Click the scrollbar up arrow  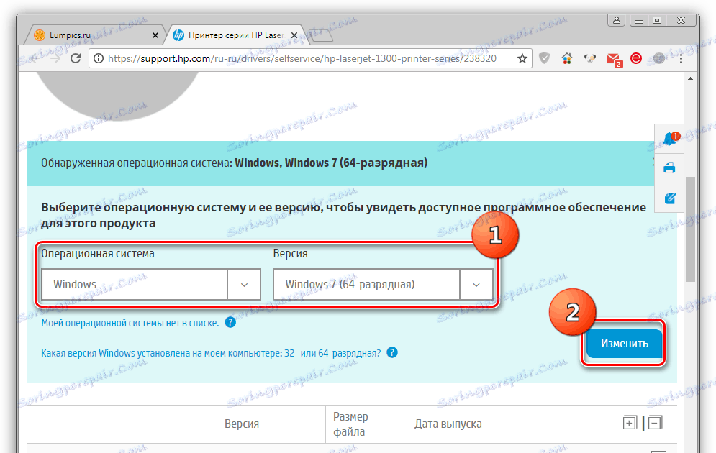click(x=690, y=78)
